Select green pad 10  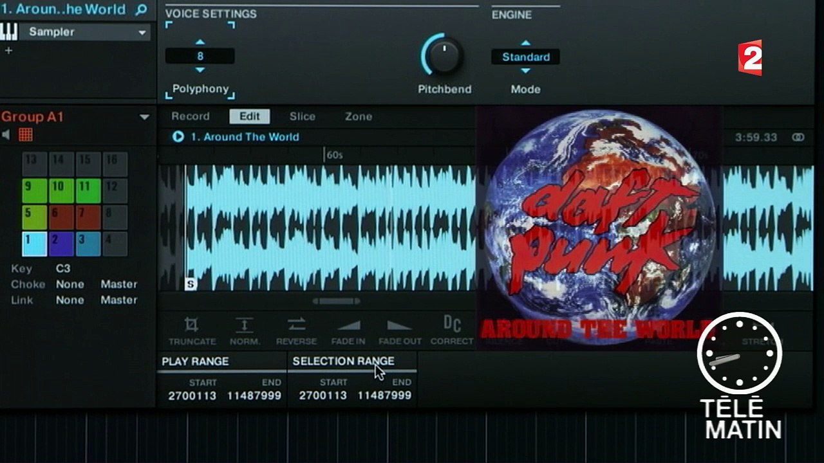coord(61,191)
